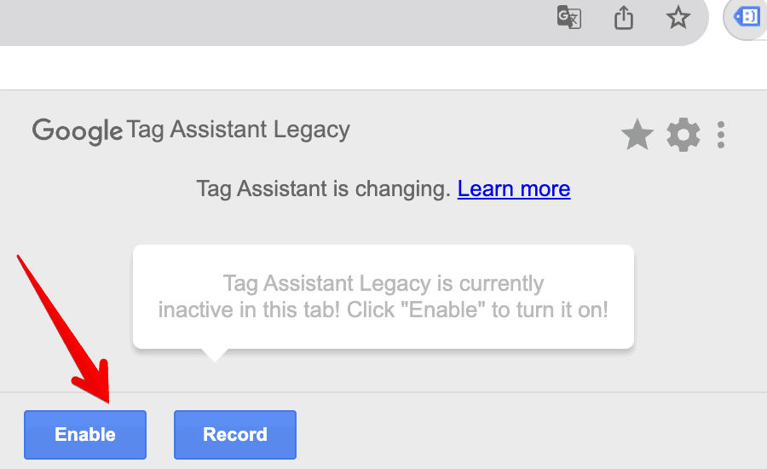The image size is (767, 469).
Task: Click the Google logo in popup
Action: [78, 131]
